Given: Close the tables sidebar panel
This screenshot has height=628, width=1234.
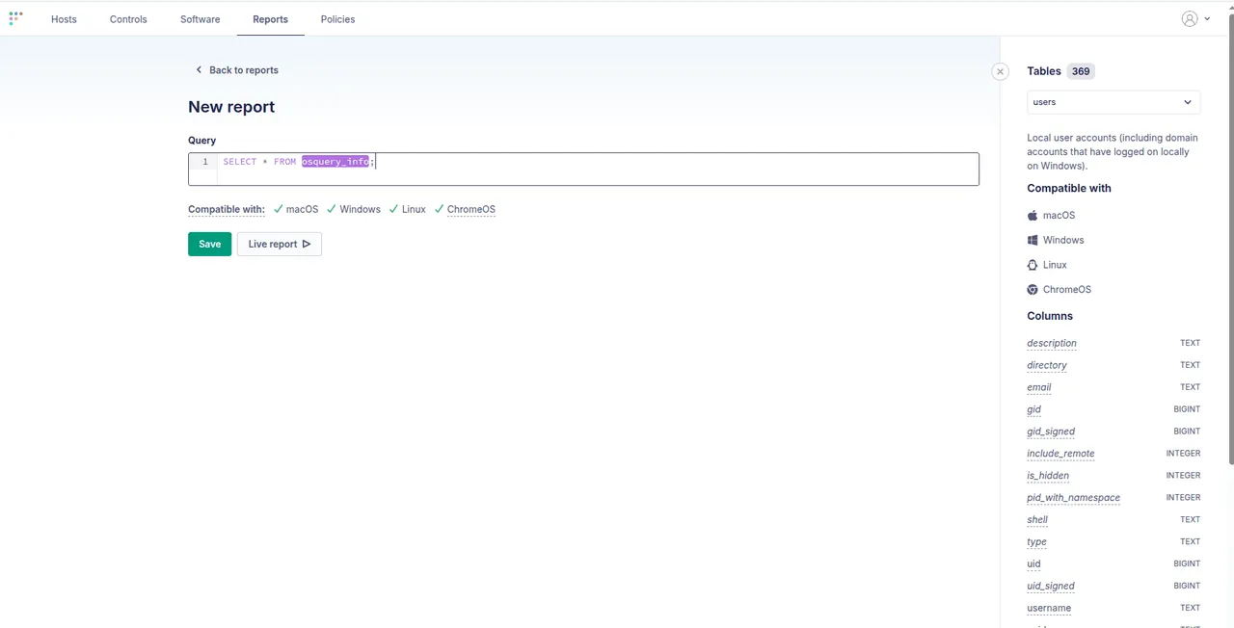Looking at the screenshot, I should pos(1000,71).
